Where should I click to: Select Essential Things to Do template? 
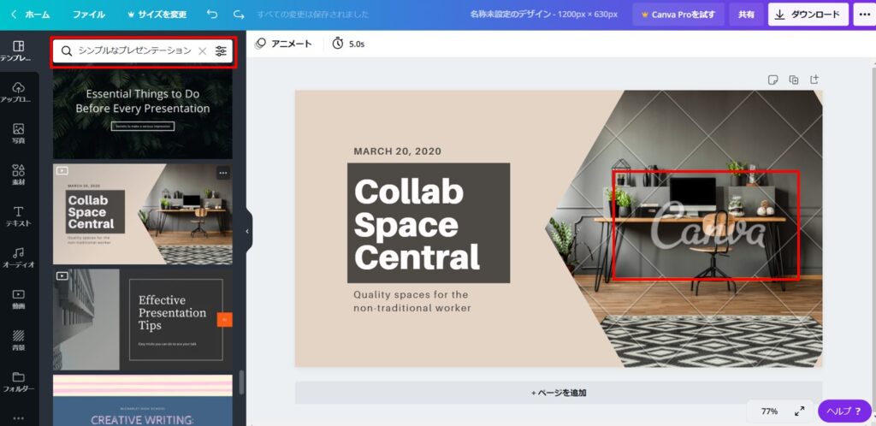[x=143, y=114]
